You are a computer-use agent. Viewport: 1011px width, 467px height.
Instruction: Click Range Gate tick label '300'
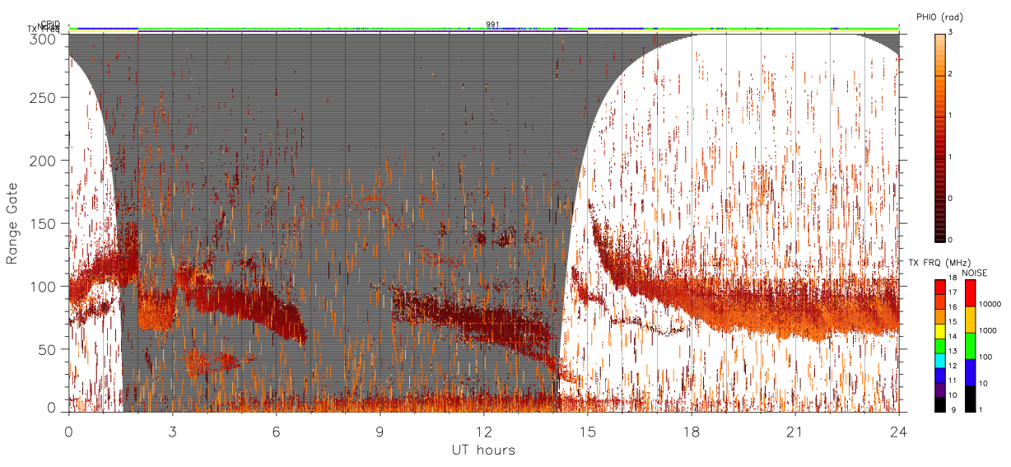click(44, 39)
